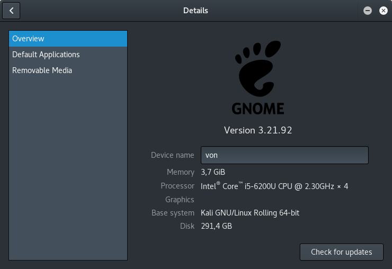Minimize the Details window
The width and height of the screenshot is (392, 269).
pos(368,11)
